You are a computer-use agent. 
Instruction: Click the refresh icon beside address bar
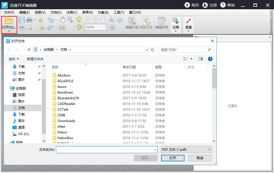tap(152, 50)
